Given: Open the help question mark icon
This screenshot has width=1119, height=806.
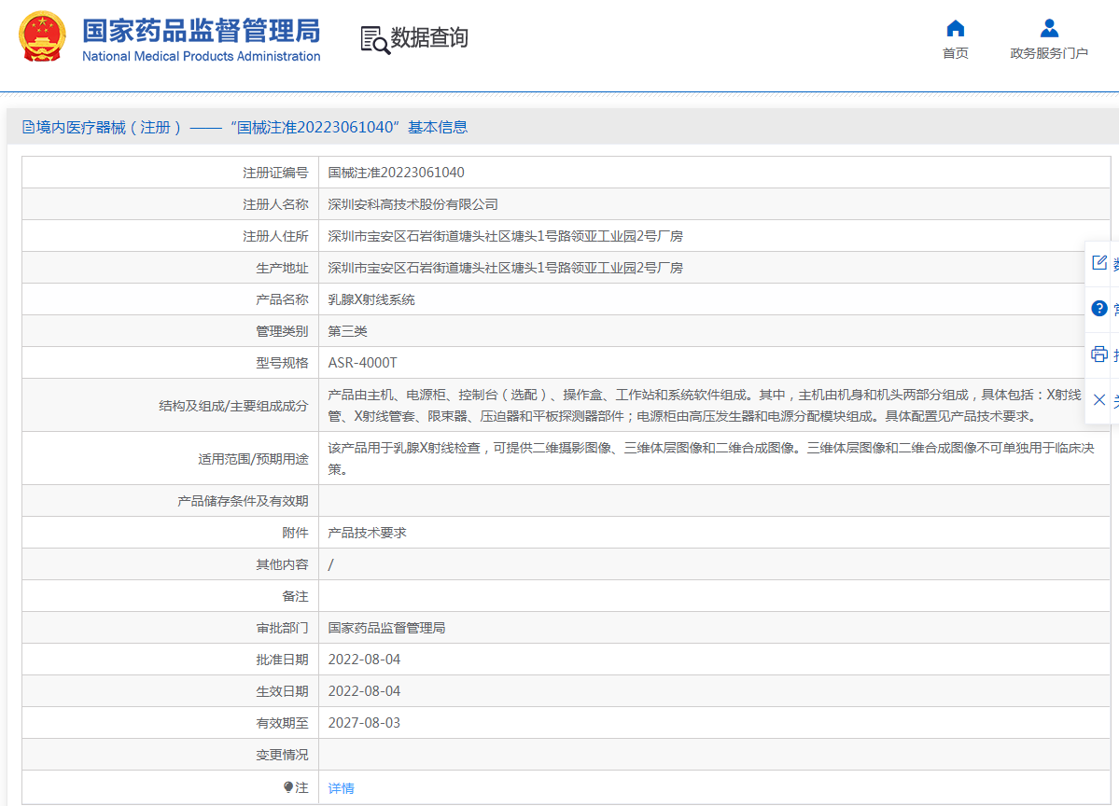Looking at the screenshot, I should pos(1099,309).
